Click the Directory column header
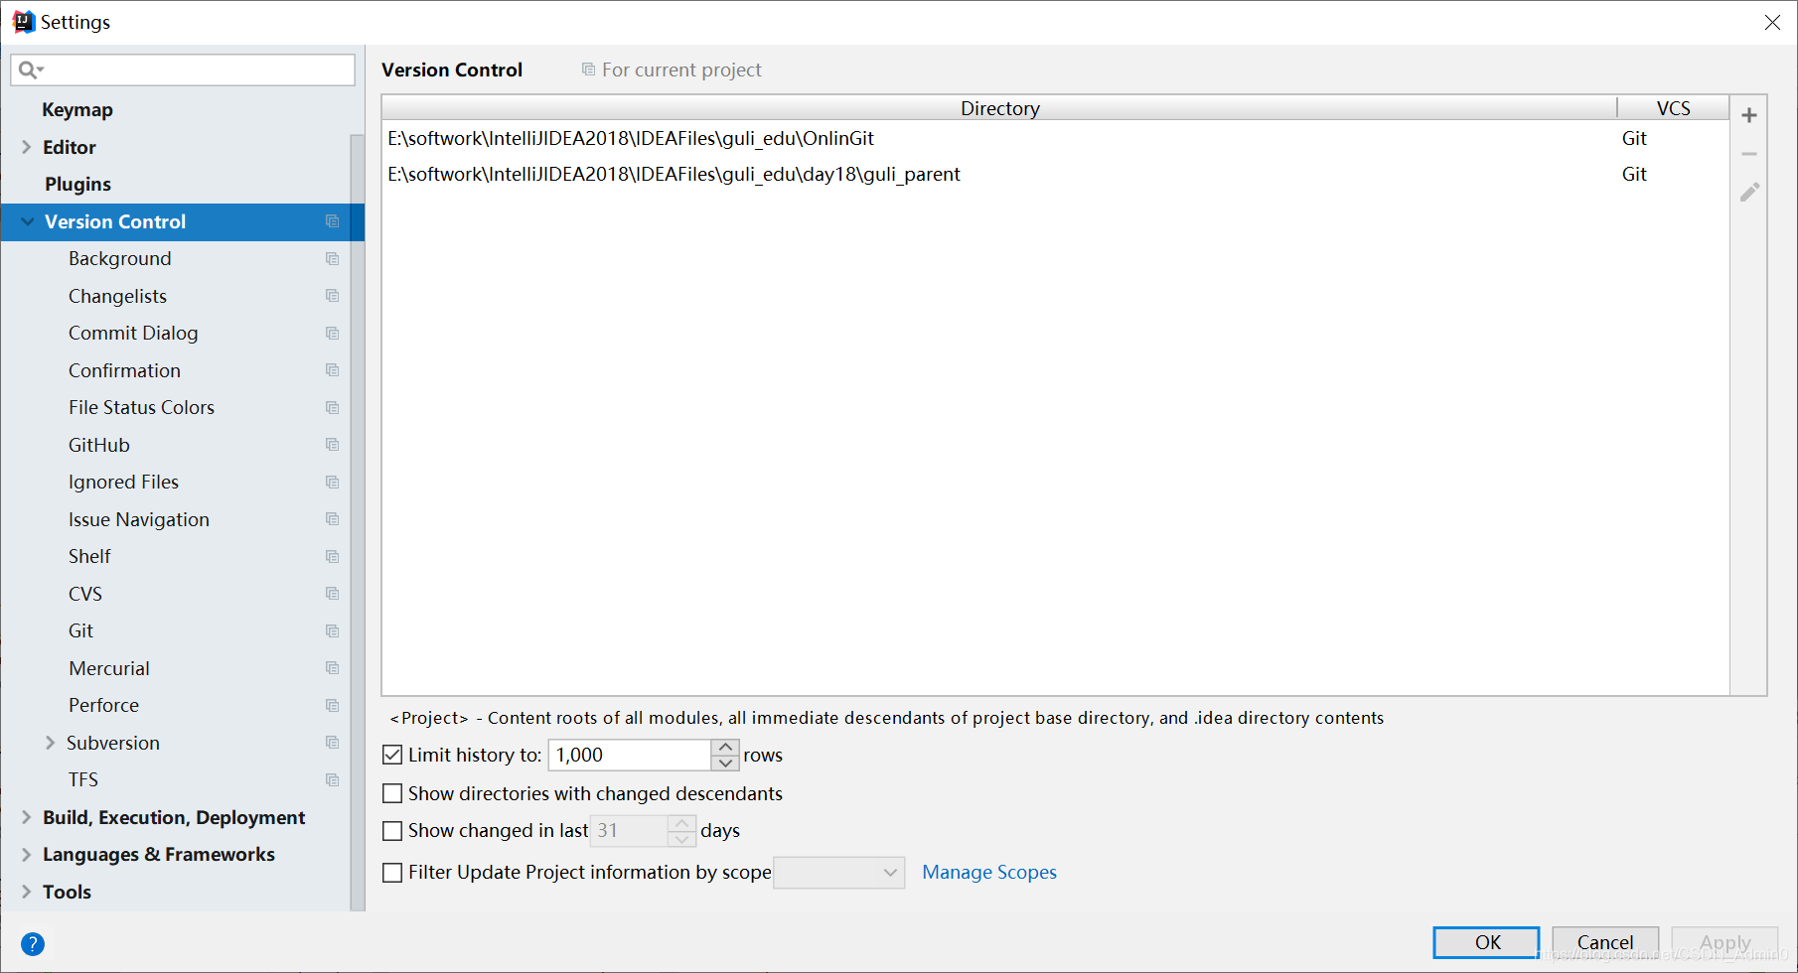The width and height of the screenshot is (1798, 973). pyautogui.click(x=999, y=108)
